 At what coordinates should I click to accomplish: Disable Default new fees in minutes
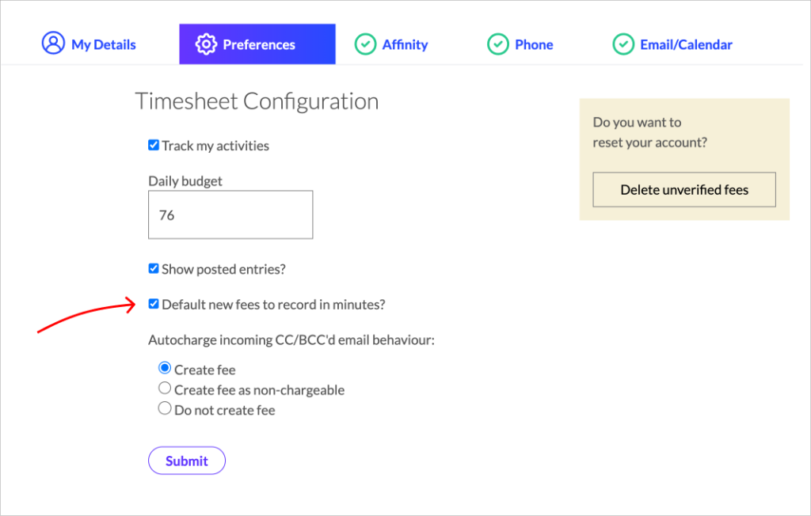(x=154, y=304)
